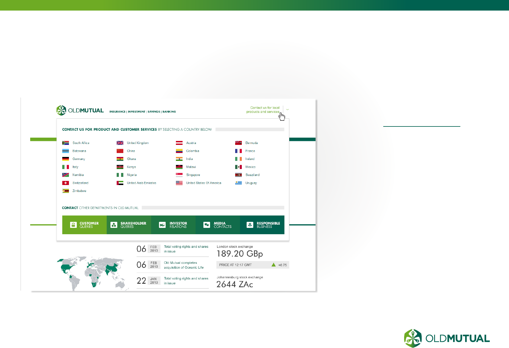Click the Italy flag icon
The width and height of the screenshot is (509, 348).
[x=66, y=167]
